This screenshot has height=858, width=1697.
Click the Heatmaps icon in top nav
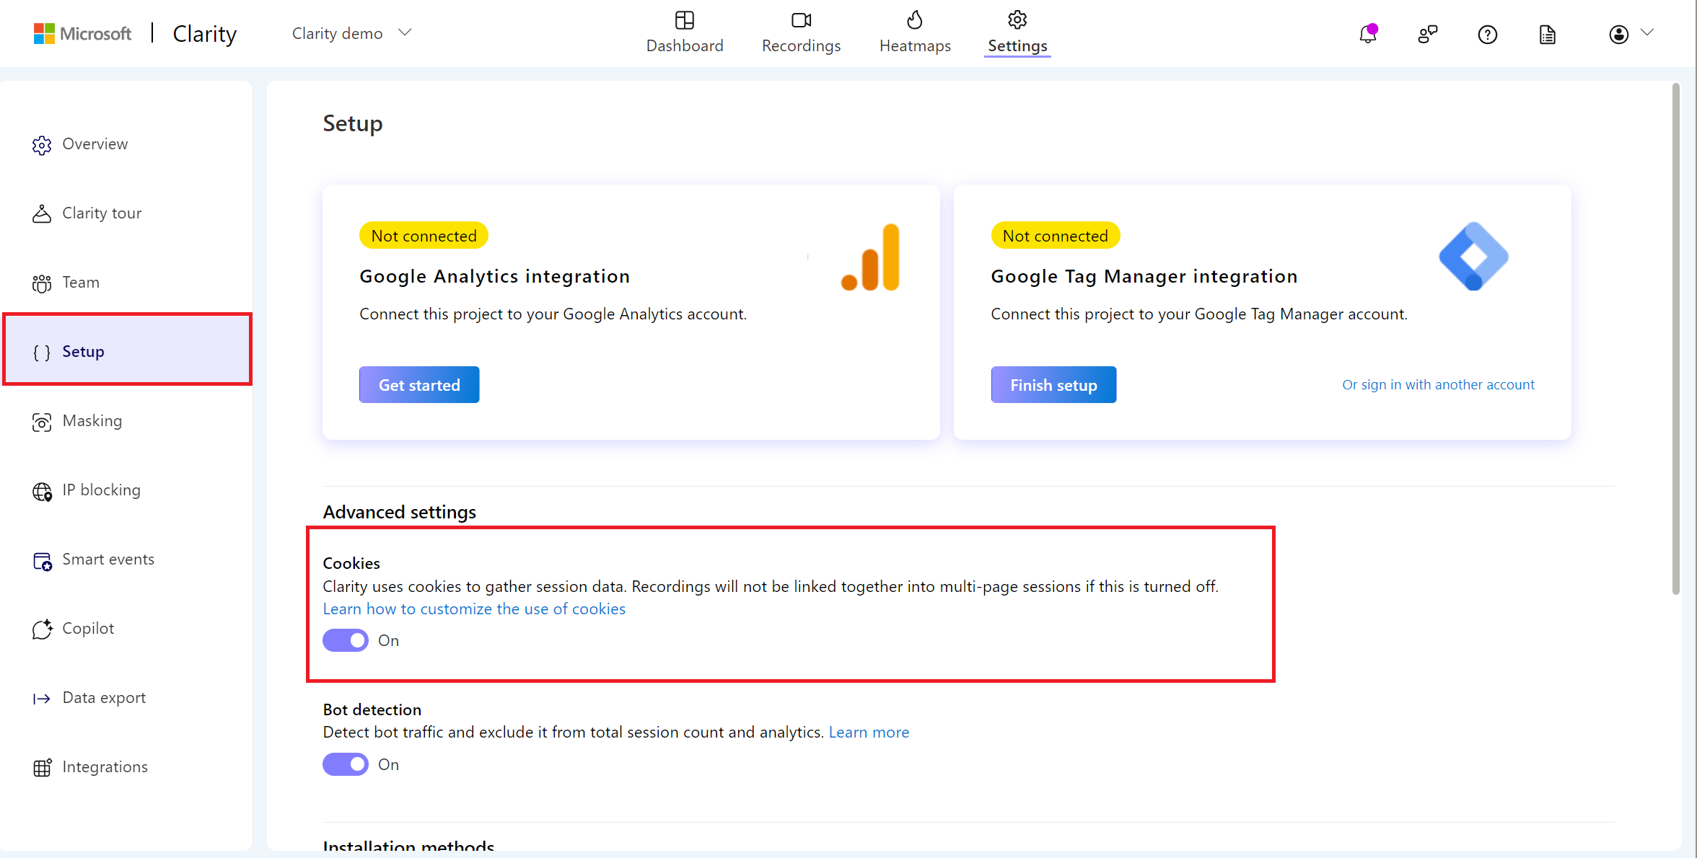913,21
